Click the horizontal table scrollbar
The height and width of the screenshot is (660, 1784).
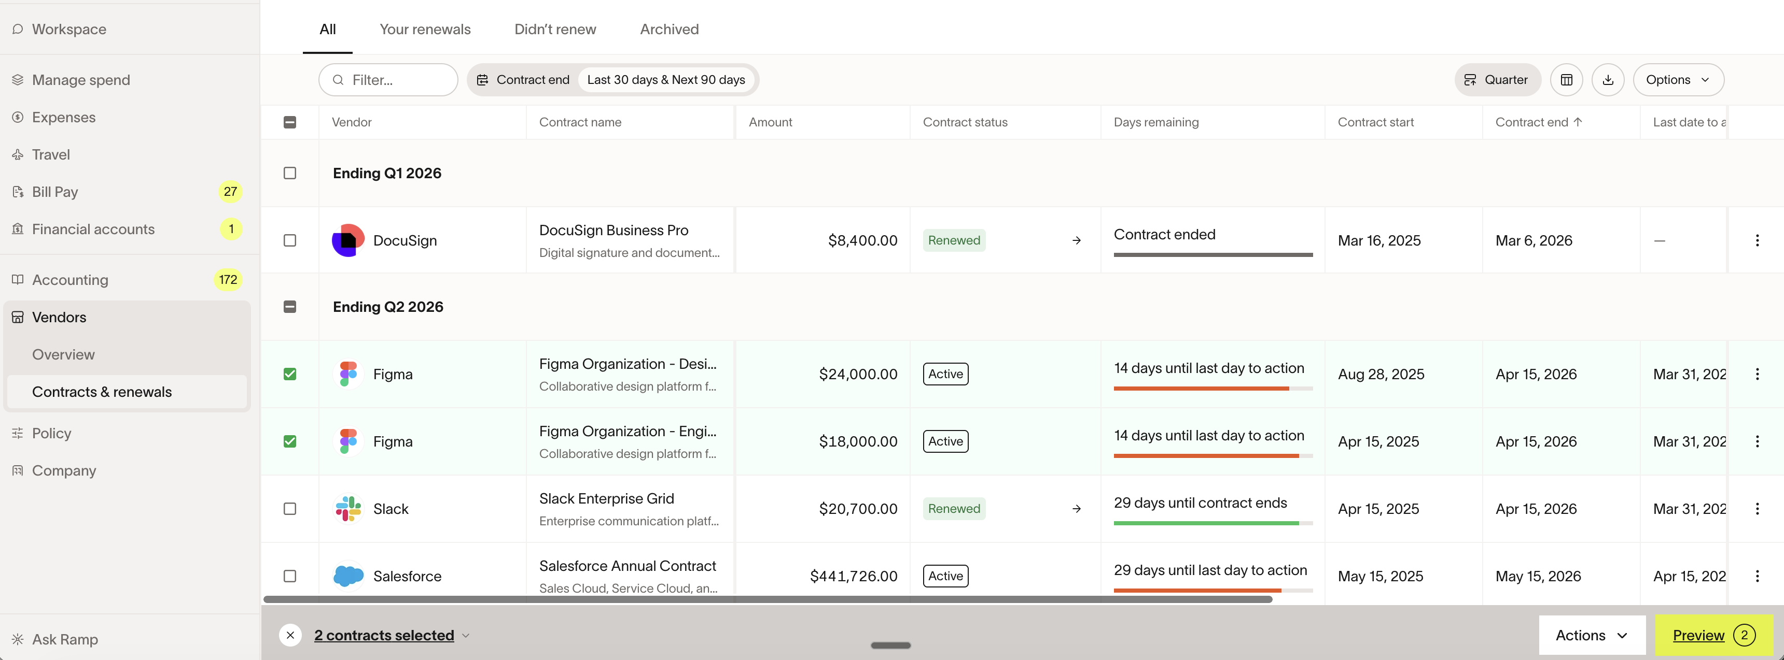[x=768, y=599]
